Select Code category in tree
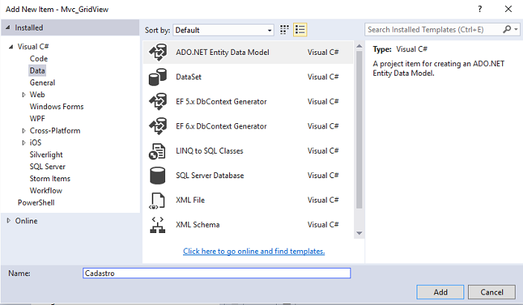 (x=39, y=59)
